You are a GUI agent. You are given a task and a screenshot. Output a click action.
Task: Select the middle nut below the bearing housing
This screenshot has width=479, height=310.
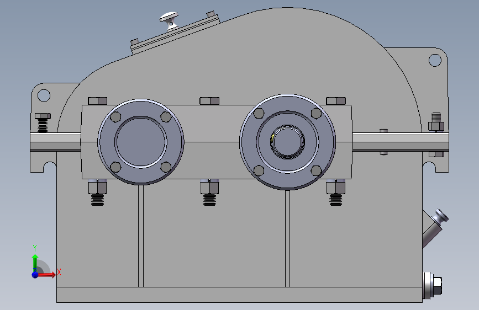pyautogui.click(x=209, y=187)
